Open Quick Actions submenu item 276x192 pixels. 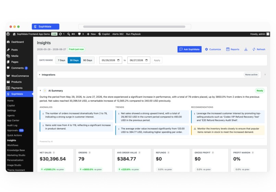point(14,135)
